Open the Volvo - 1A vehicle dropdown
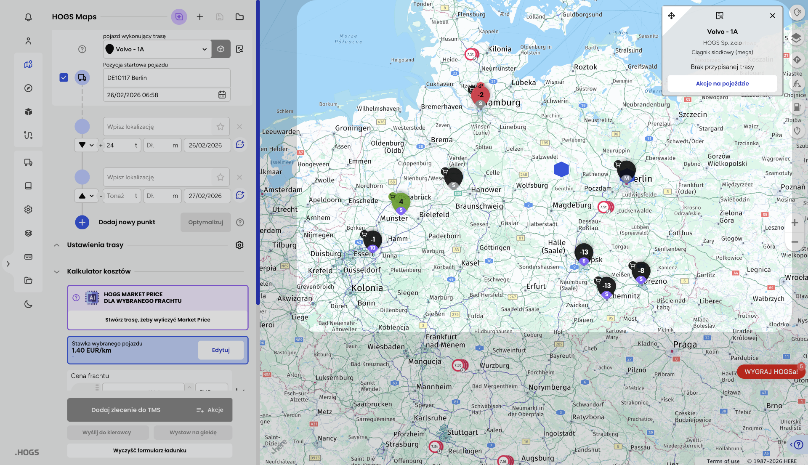Screen dimensions: 808x465 (157, 49)
